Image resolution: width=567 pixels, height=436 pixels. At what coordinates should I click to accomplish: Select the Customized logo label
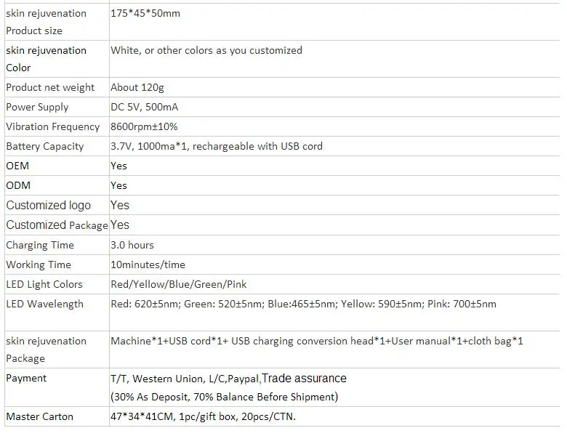pyautogui.click(x=49, y=205)
